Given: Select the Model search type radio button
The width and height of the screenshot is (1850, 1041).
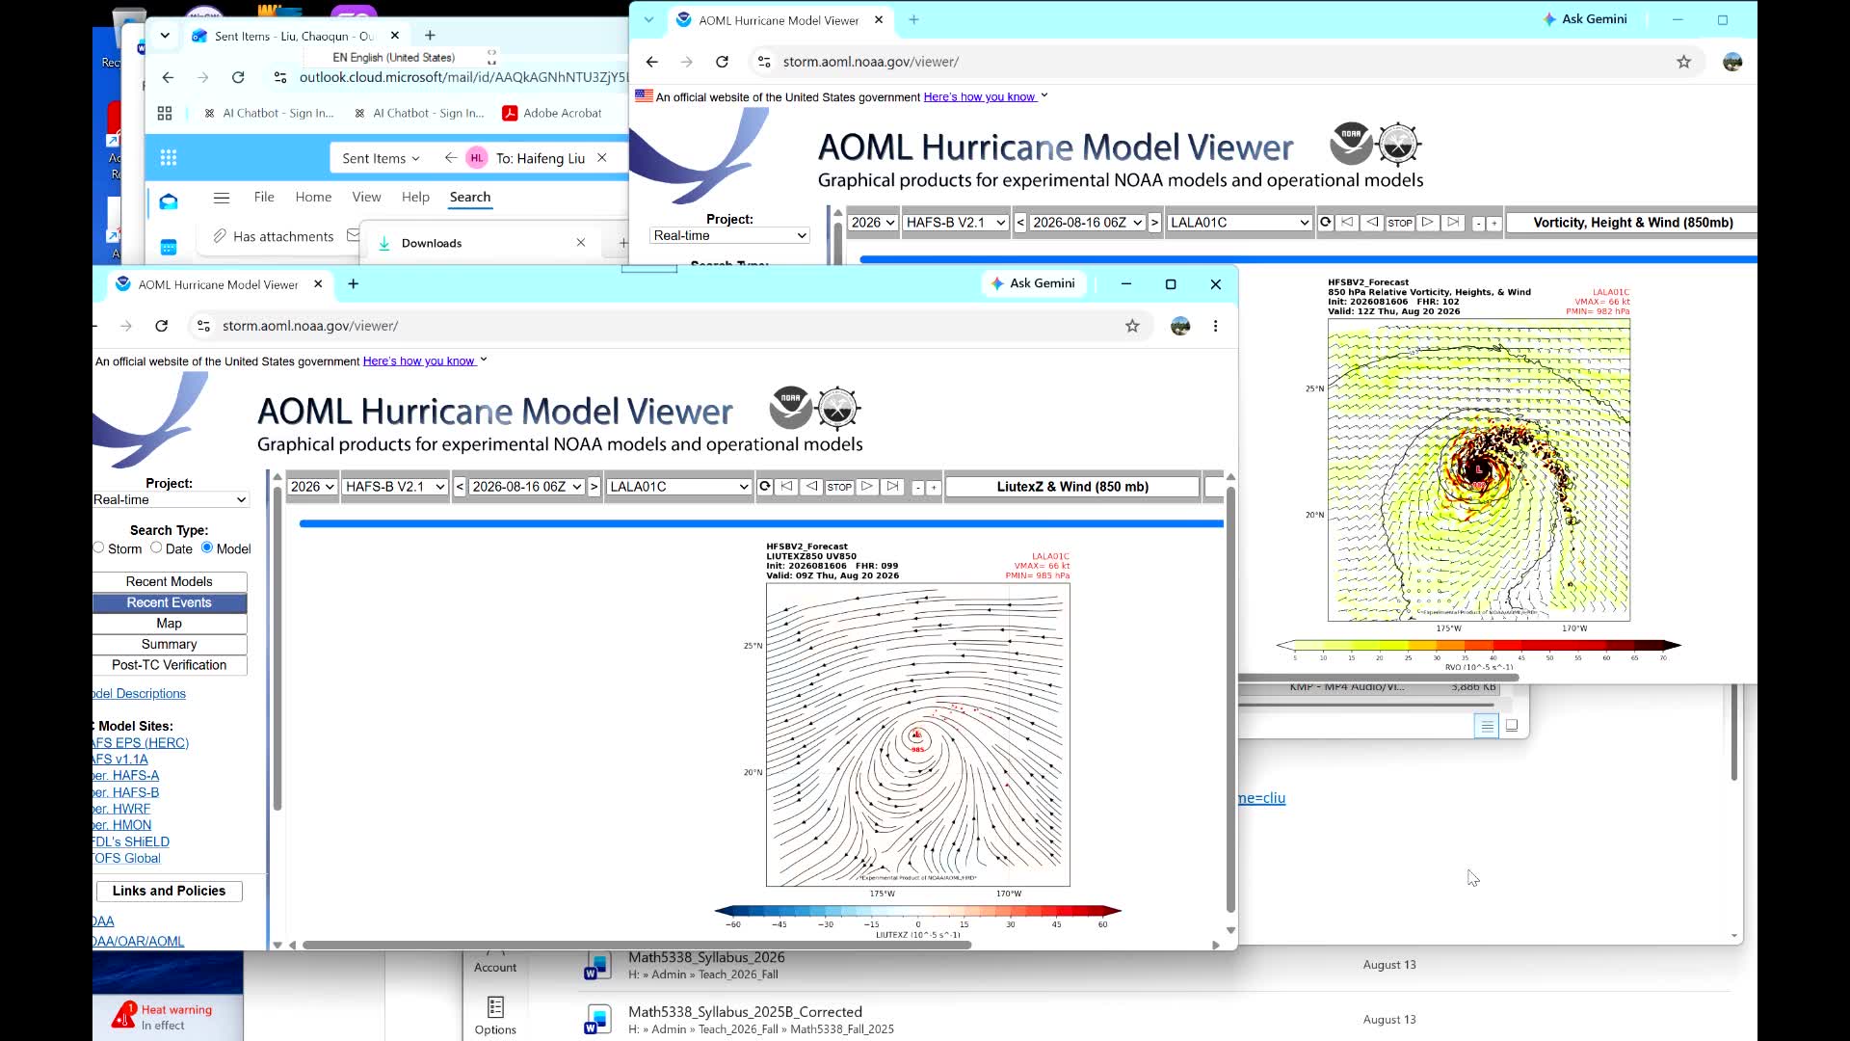Looking at the screenshot, I should point(207,547).
